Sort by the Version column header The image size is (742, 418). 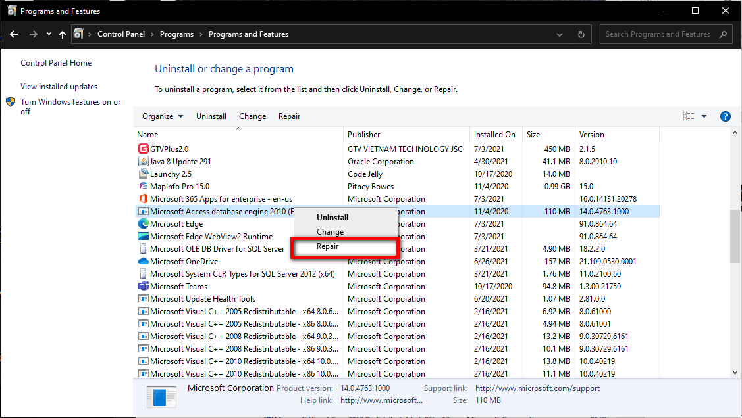[617, 135]
